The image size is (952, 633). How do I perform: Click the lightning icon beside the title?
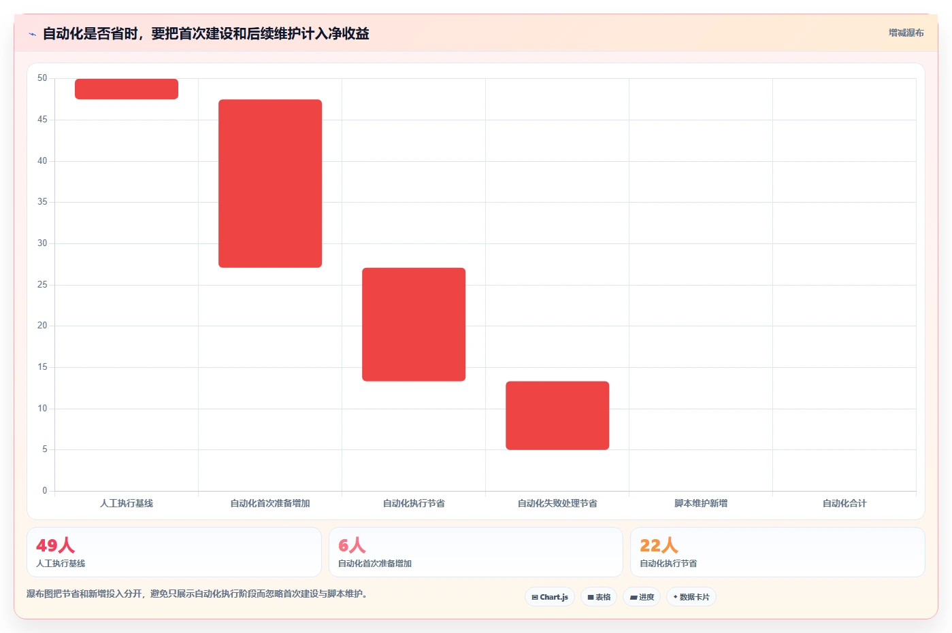pos(32,34)
